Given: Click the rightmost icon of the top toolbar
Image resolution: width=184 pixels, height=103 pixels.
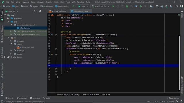Looking at the screenshot, I should (181, 6).
